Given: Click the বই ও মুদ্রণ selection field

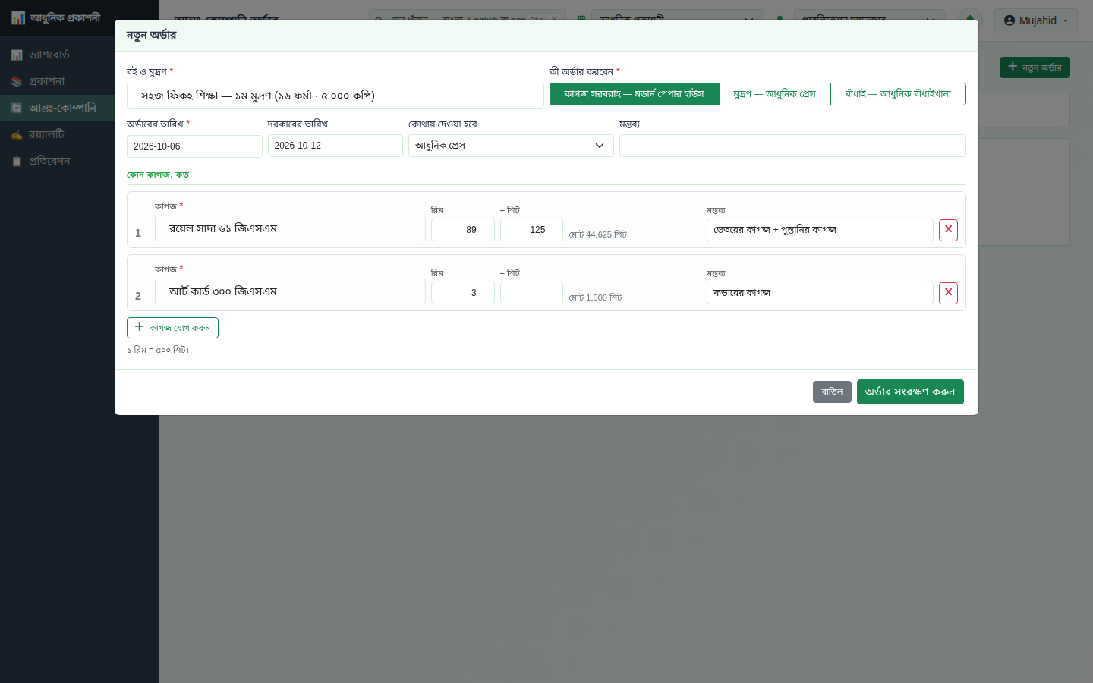Looking at the screenshot, I should (335, 96).
